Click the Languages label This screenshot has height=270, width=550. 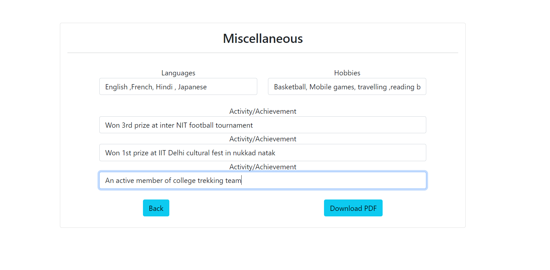click(x=178, y=73)
